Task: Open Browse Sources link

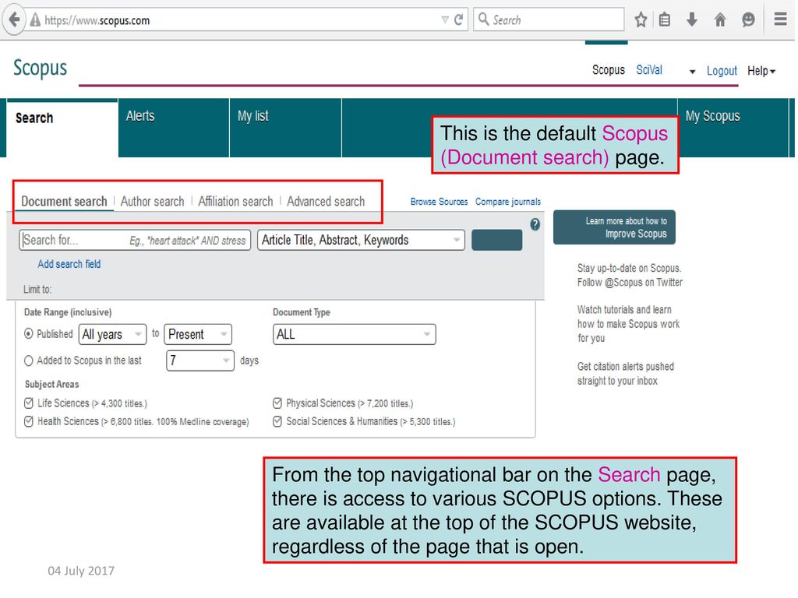Action: (x=439, y=202)
